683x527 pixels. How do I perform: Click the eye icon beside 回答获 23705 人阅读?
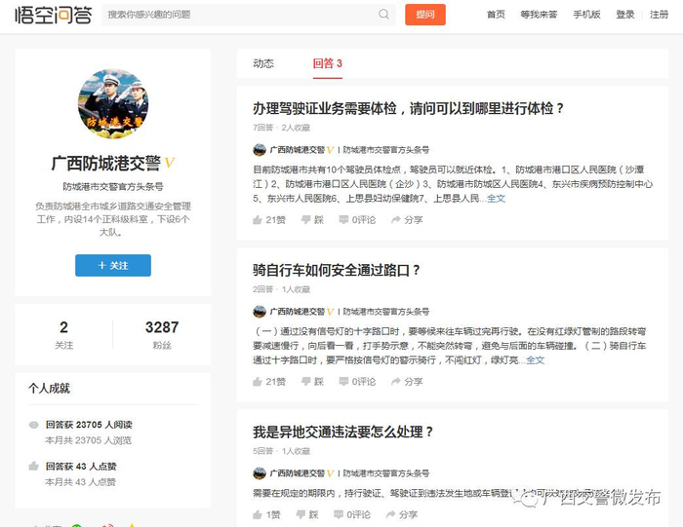(33, 425)
